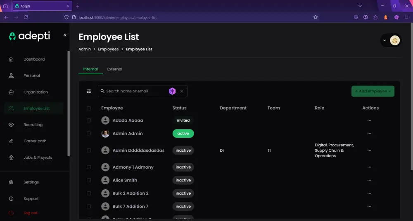413x221 pixels.
Task: Open Career path pencil icon in sidebar
Action: [11, 141]
